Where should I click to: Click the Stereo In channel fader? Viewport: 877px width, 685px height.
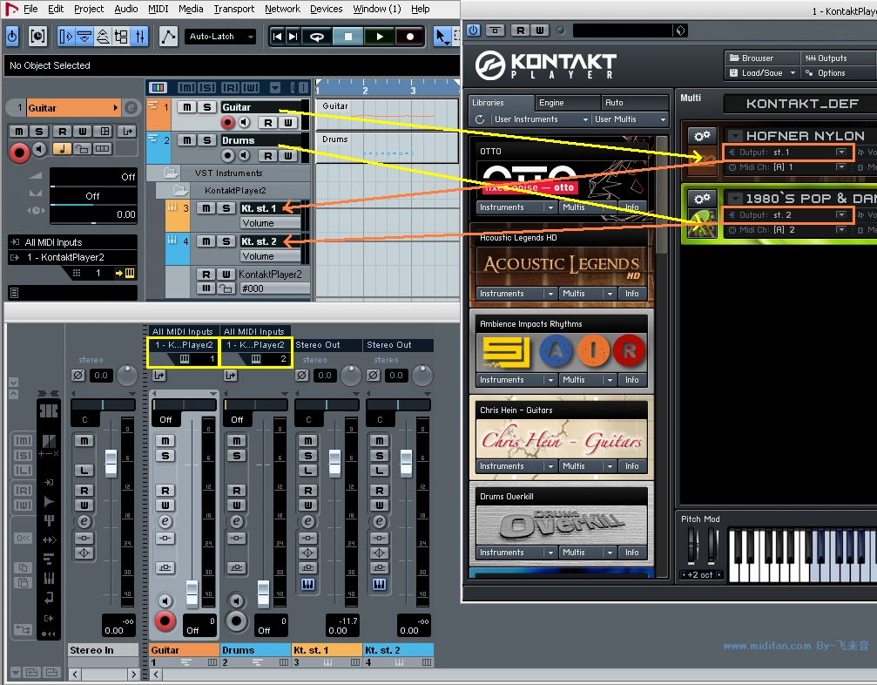pos(111,464)
